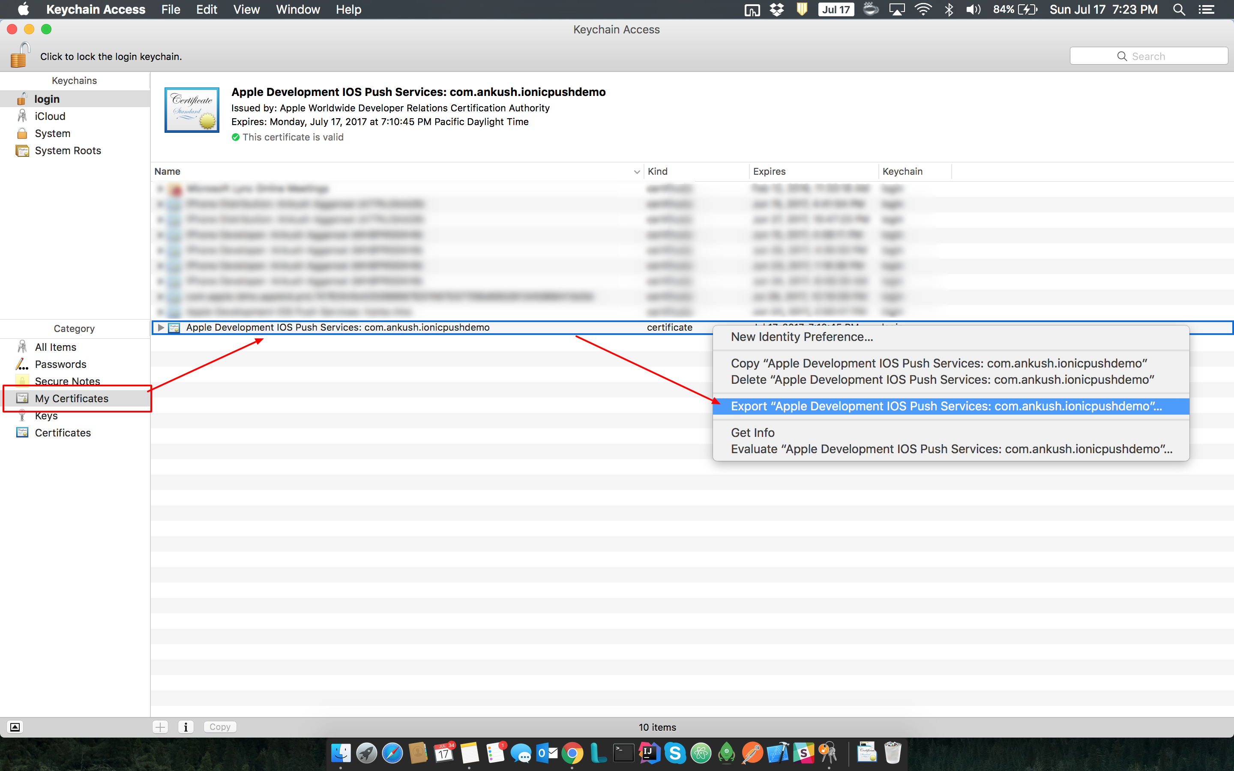
Task: Choose New Identity Preference… from the context menu
Action: tap(951, 337)
